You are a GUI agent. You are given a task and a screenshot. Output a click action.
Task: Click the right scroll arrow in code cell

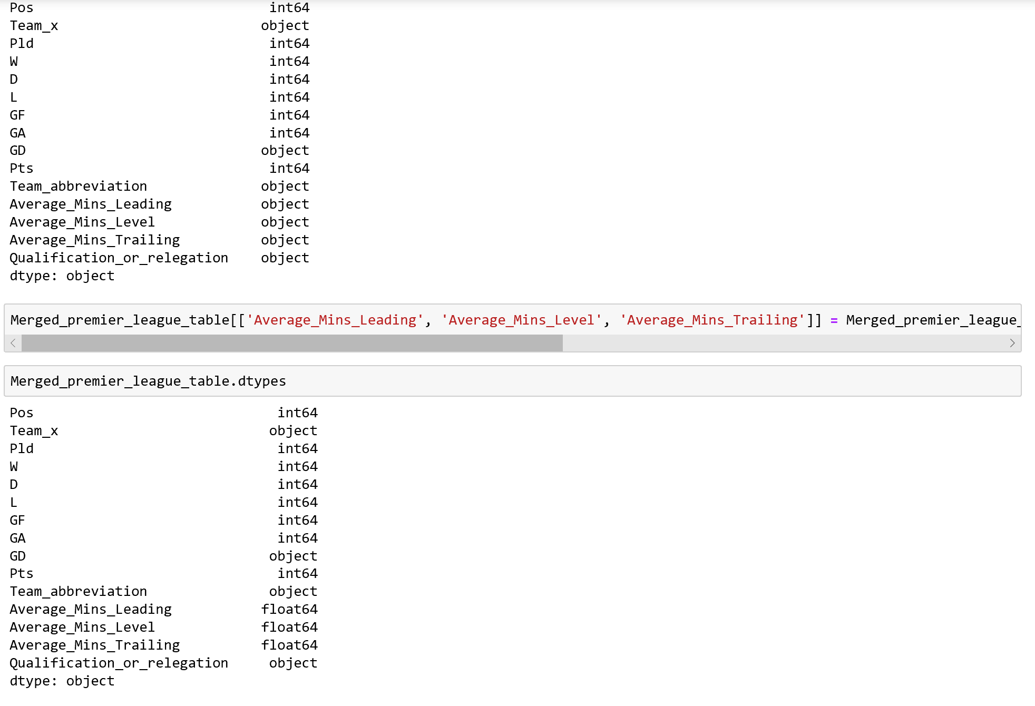[x=1012, y=343]
